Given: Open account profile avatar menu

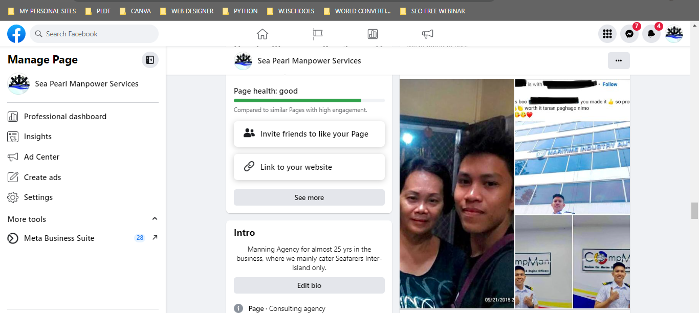Looking at the screenshot, I should coord(674,34).
